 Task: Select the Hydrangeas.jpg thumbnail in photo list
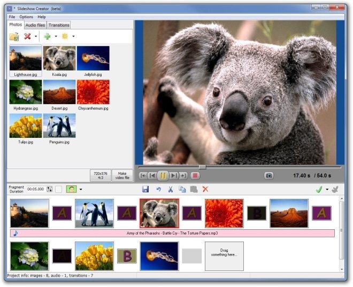tap(26, 95)
